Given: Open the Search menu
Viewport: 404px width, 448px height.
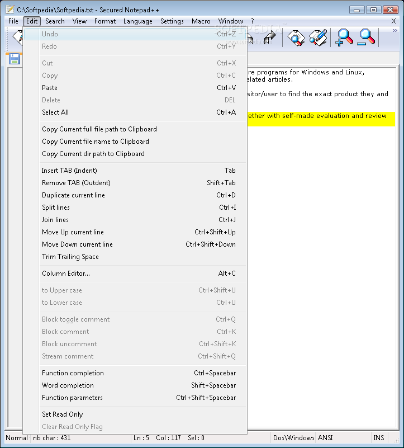Looking at the screenshot, I should pos(55,21).
